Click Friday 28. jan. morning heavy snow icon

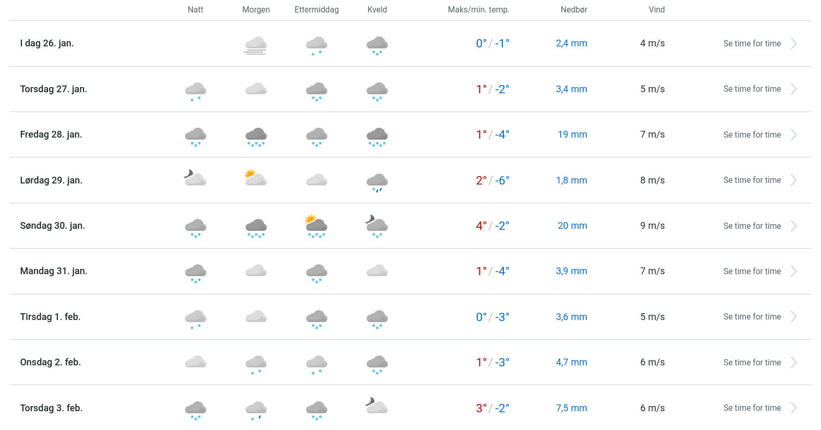click(x=256, y=136)
